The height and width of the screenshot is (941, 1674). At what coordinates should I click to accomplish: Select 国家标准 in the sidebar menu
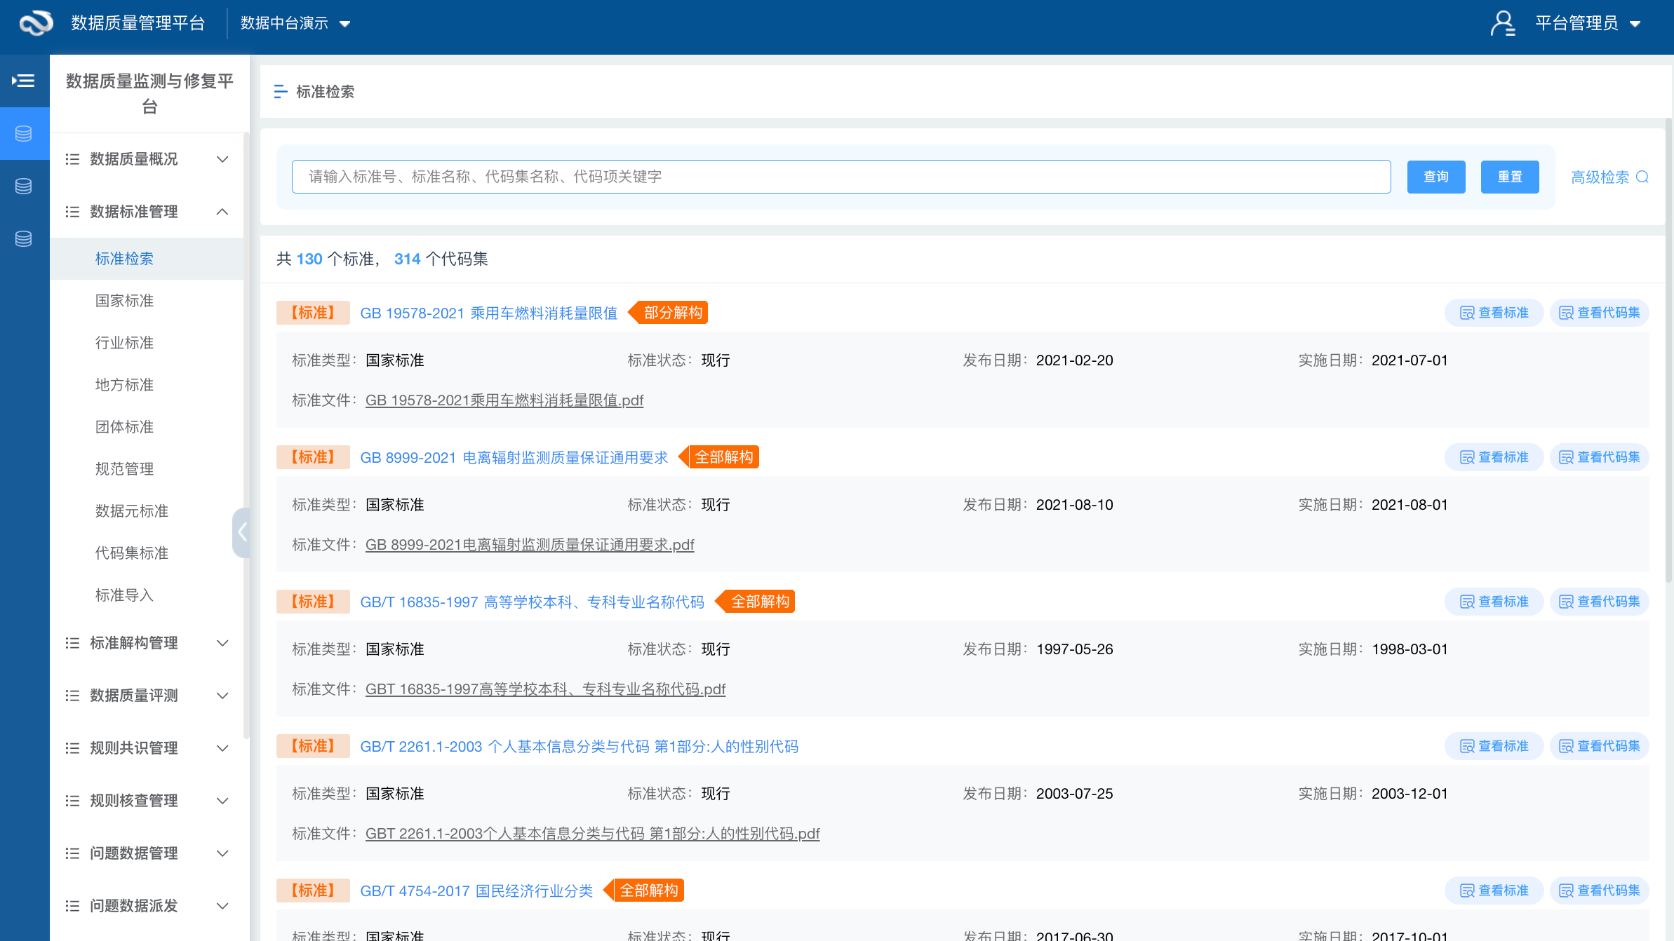124,300
